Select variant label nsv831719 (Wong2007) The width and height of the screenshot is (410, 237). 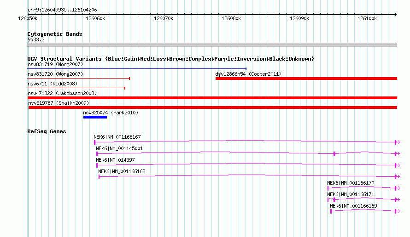tap(55, 64)
